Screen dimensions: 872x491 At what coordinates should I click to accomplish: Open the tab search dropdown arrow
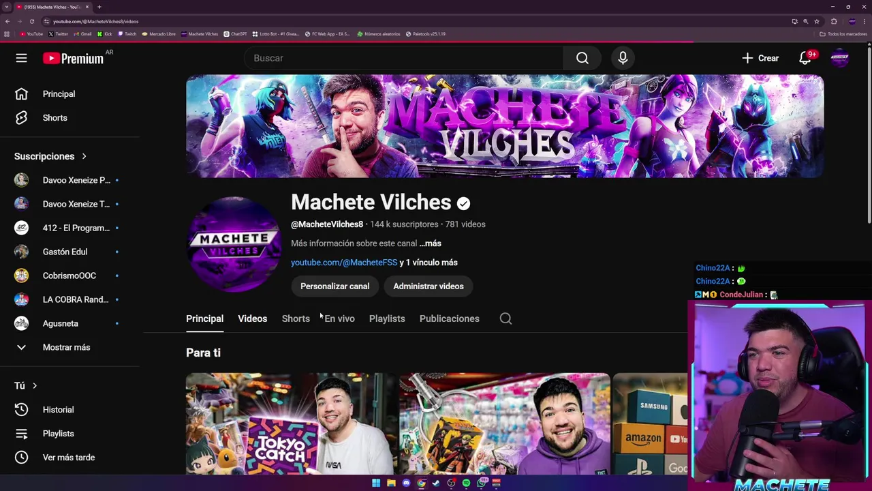[7, 7]
